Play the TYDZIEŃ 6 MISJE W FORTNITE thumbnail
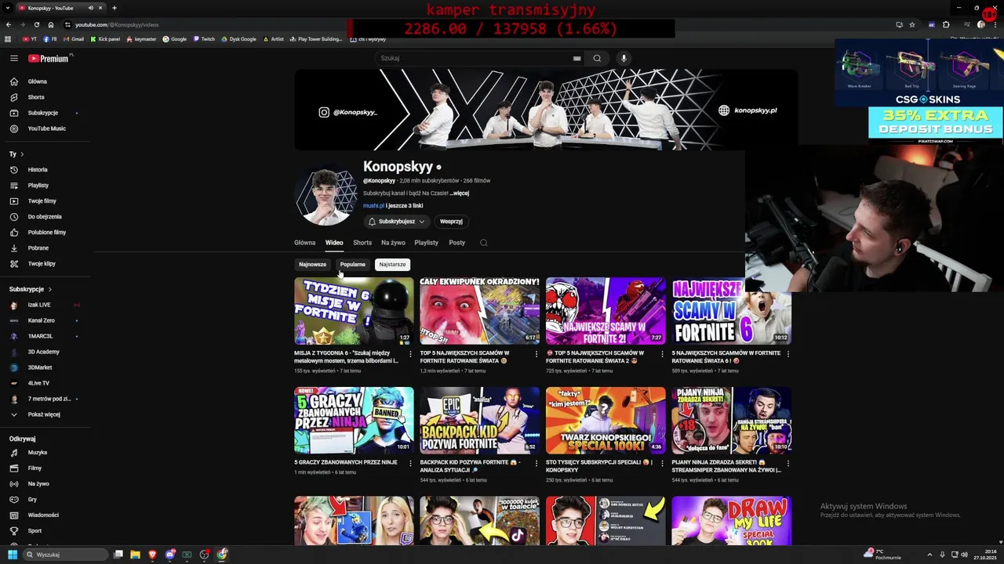The image size is (1004, 564). [354, 311]
